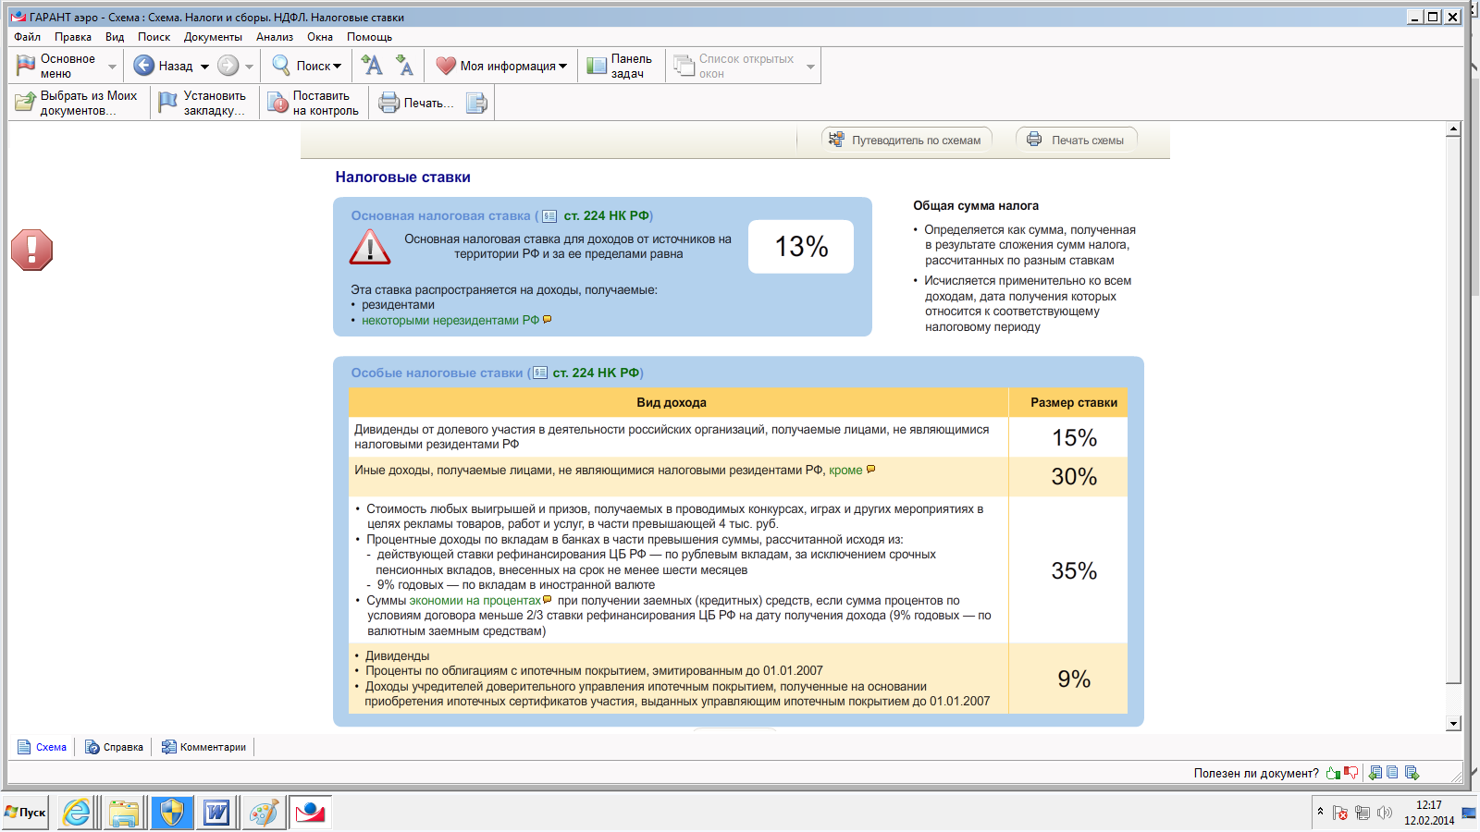Click Установить закладку bookmark button
Screen dimensions: 1480x832
pos(202,103)
